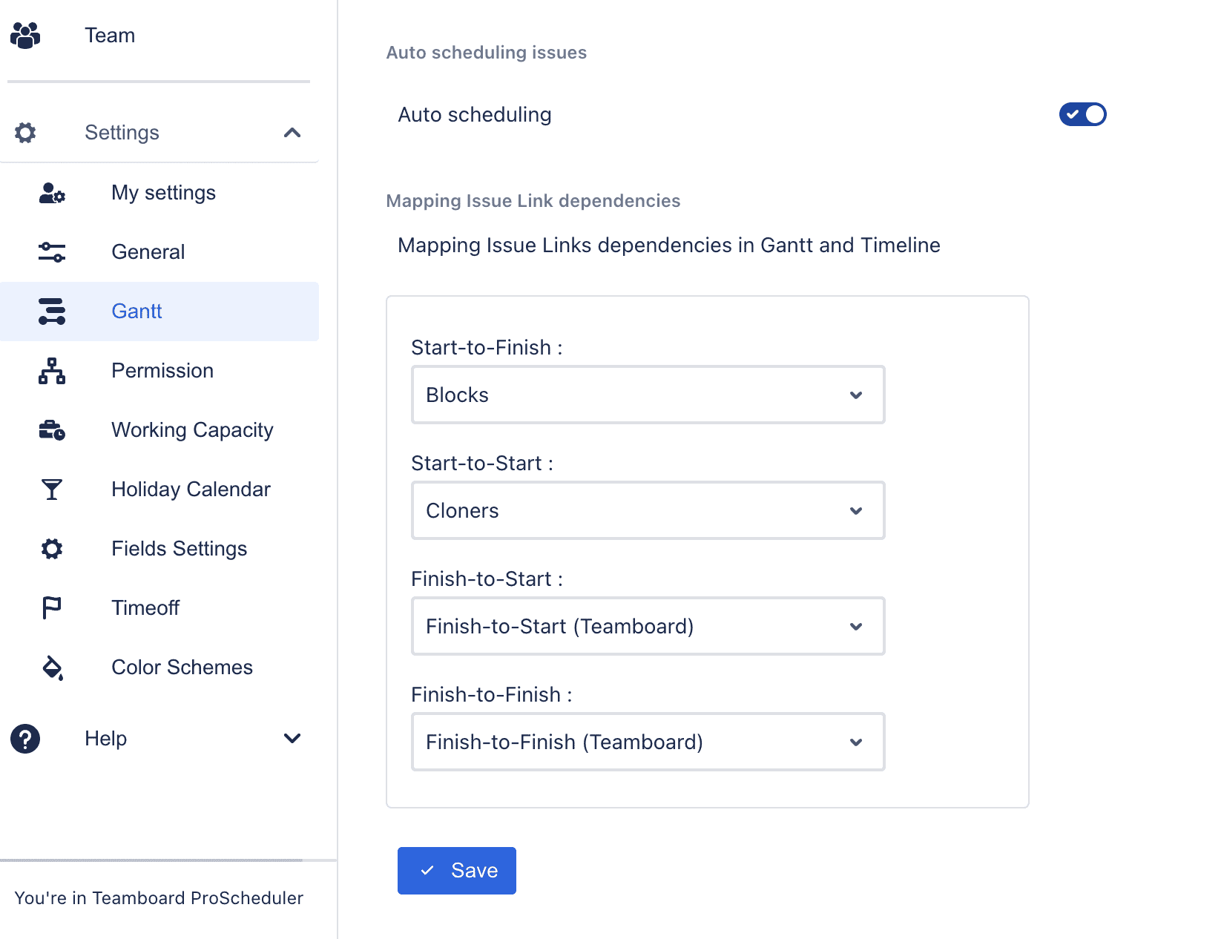
Task: Disable the Auto scheduling toggle
Action: [1082, 114]
